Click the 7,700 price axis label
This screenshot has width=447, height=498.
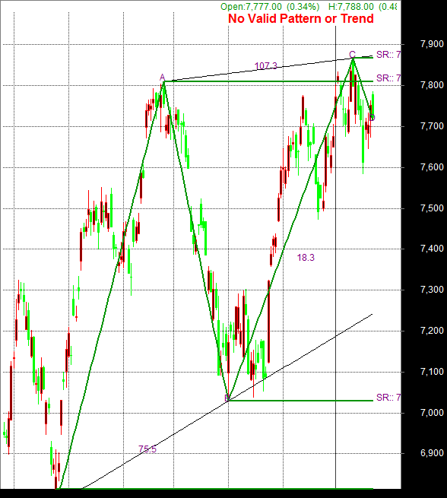click(432, 126)
